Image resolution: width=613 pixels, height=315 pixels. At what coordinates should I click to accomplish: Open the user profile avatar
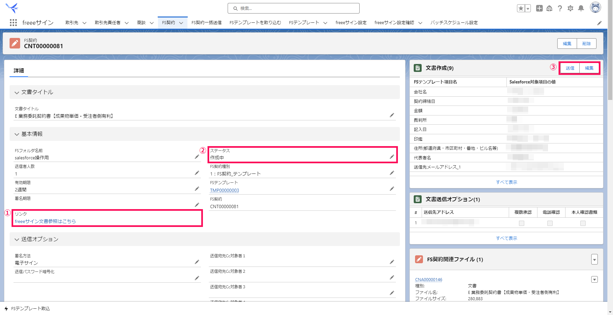pos(596,7)
